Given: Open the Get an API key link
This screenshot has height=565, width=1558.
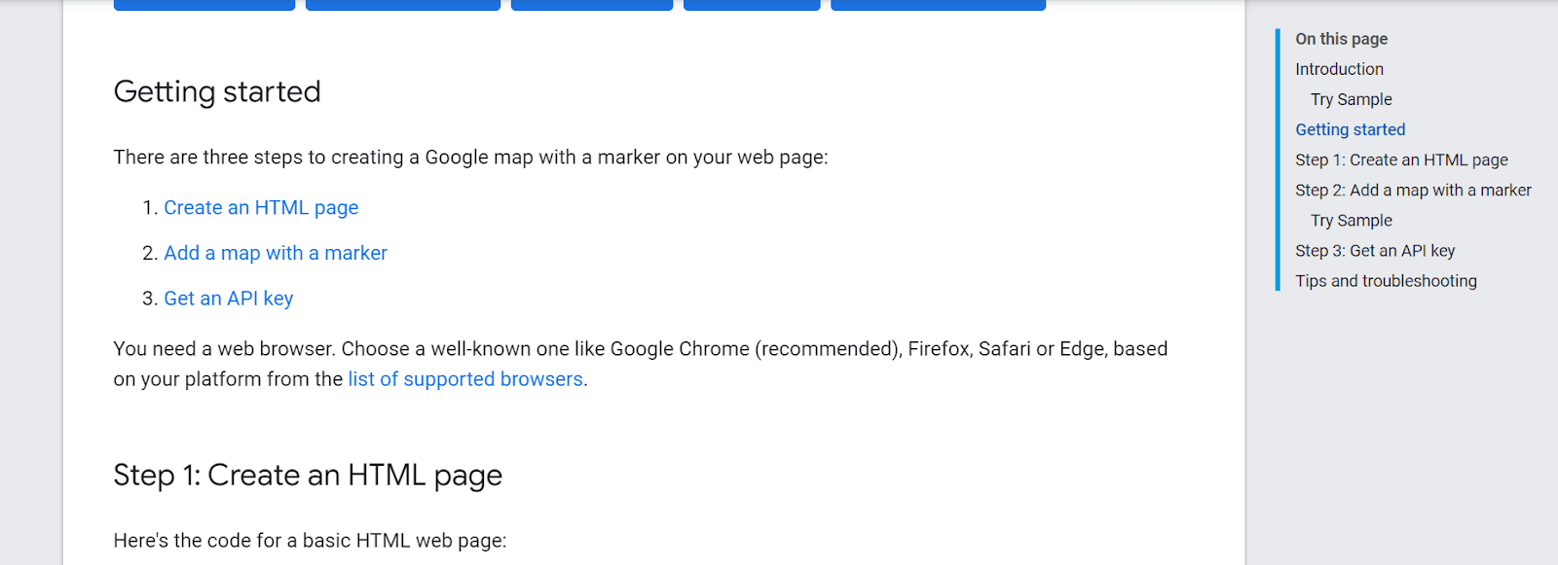Looking at the screenshot, I should 229,298.
